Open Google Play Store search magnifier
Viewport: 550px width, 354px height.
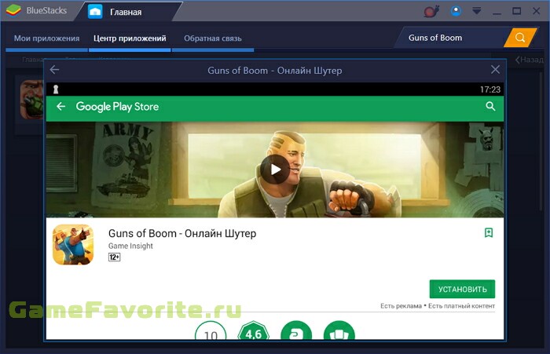tap(490, 106)
